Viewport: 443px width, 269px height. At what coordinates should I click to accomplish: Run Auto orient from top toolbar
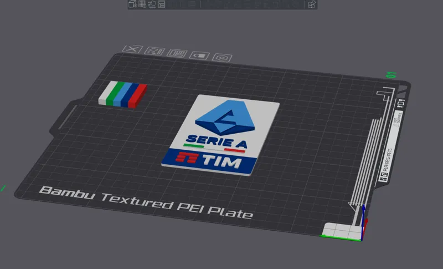(x=152, y=4)
